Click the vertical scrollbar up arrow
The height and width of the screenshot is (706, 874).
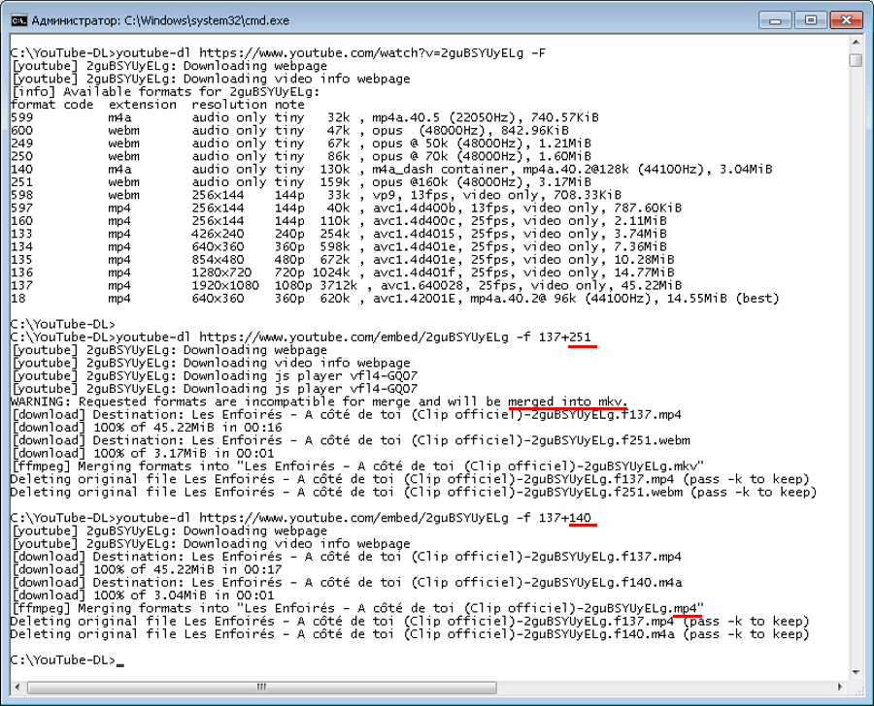856,42
